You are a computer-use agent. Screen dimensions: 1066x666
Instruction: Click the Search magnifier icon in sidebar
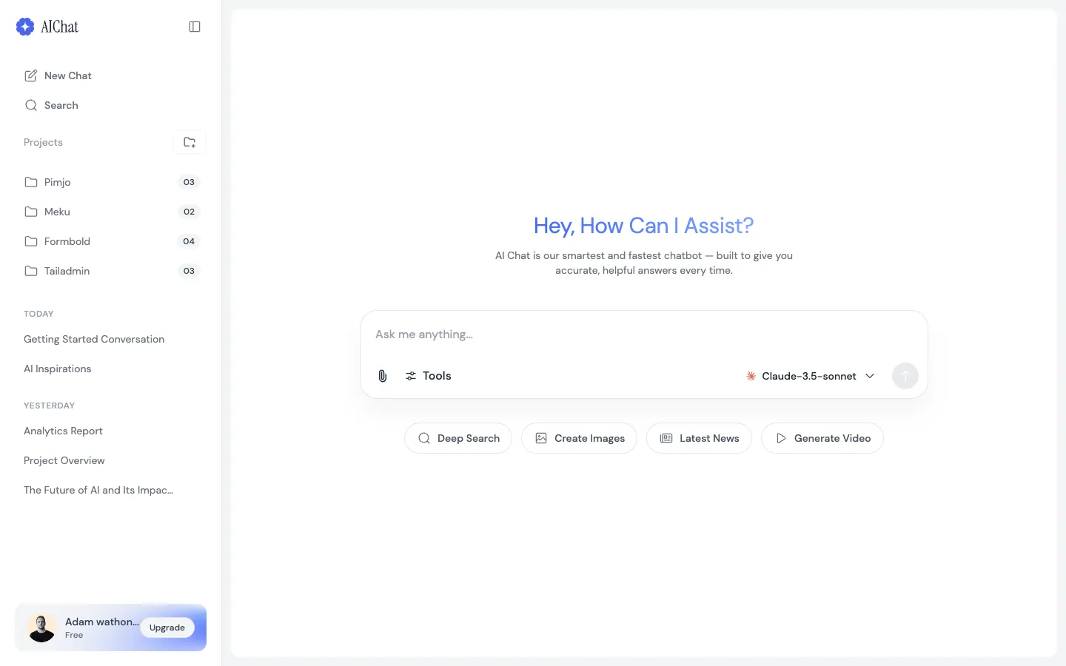tap(31, 105)
